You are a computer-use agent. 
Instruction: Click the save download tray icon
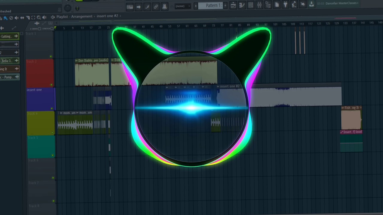(x=311, y=4)
